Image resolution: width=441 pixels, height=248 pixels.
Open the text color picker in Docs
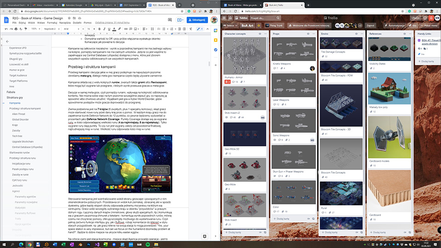(x=114, y=29)
